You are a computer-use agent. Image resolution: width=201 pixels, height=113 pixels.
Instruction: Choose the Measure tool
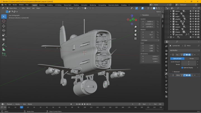pos(4,49)
